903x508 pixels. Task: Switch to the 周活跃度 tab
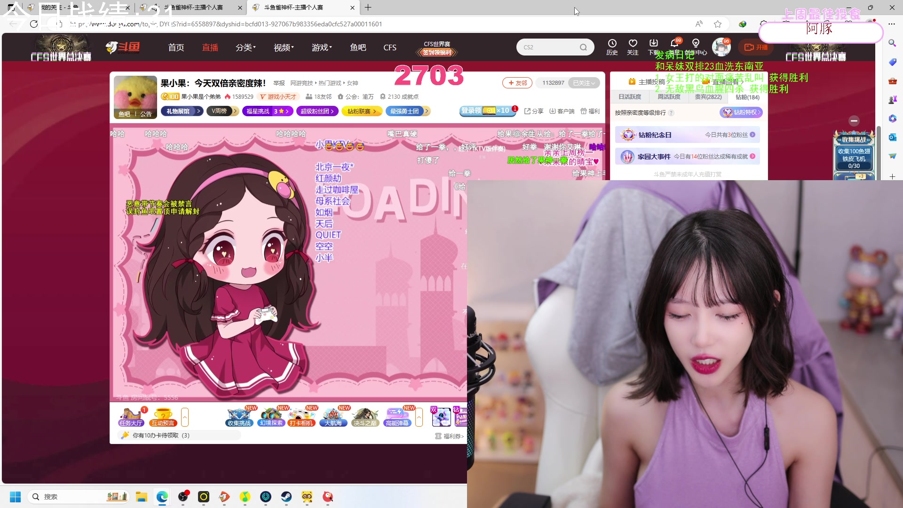[x=669, y=97]
